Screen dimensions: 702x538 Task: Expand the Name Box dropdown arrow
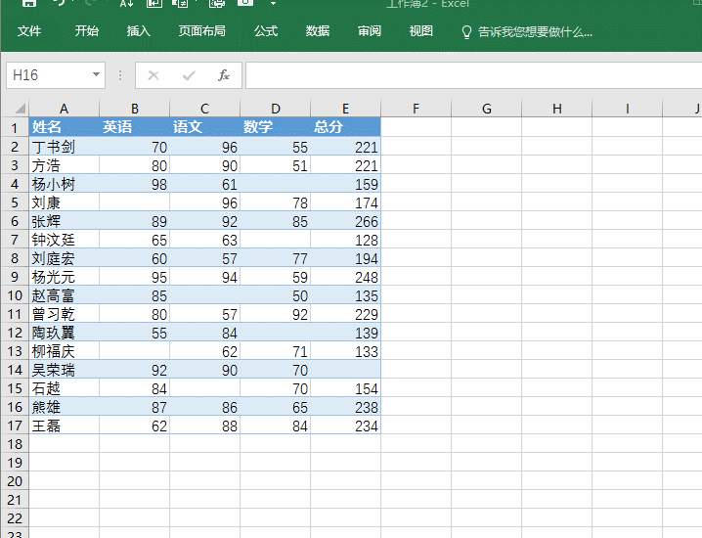[x=96, y=74]
